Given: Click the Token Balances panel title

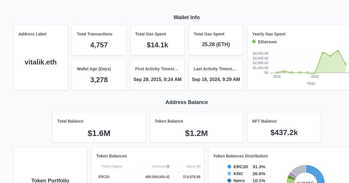Looking at the screenshot, I should [x=112, y=156].
